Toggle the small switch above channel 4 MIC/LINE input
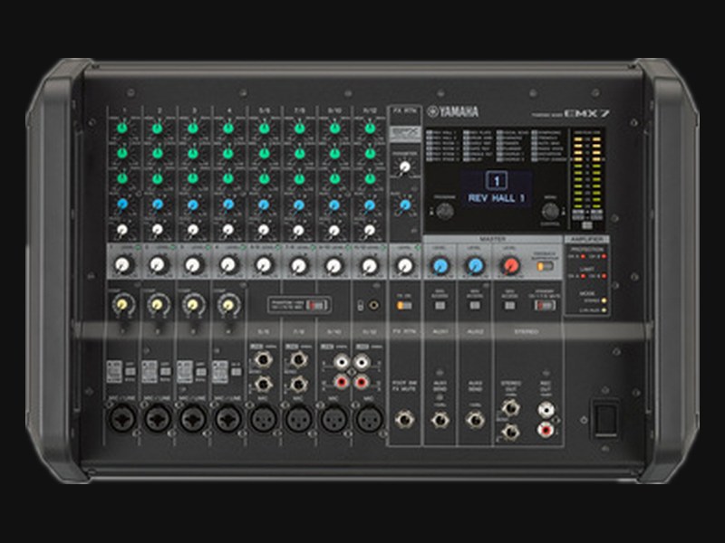Screen dimensions: 725x543 [x=236, y=371]
